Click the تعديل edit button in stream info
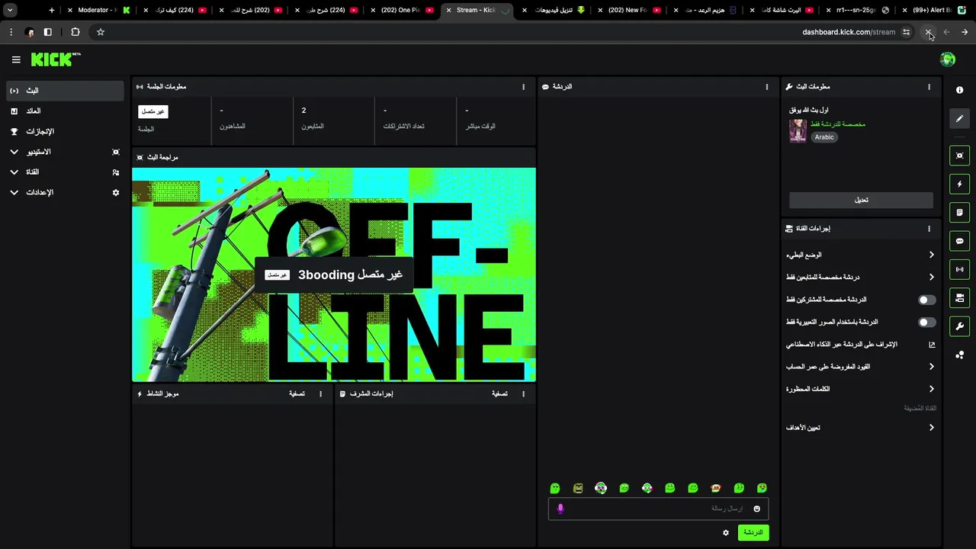 (x=861, y=200)
